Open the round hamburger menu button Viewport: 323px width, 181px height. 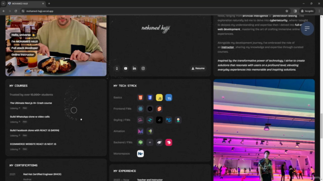[x=307, y=29]
